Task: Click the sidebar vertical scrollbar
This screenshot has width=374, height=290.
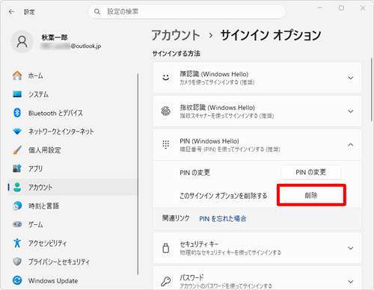Action: [138, 174]
